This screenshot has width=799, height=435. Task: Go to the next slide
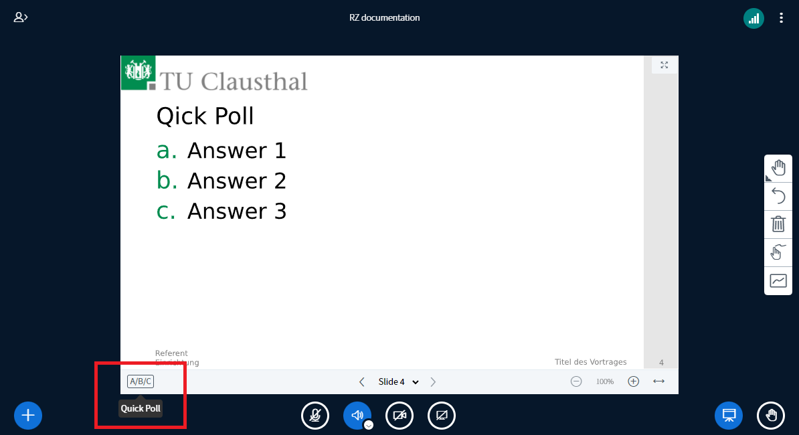[433, 382]
